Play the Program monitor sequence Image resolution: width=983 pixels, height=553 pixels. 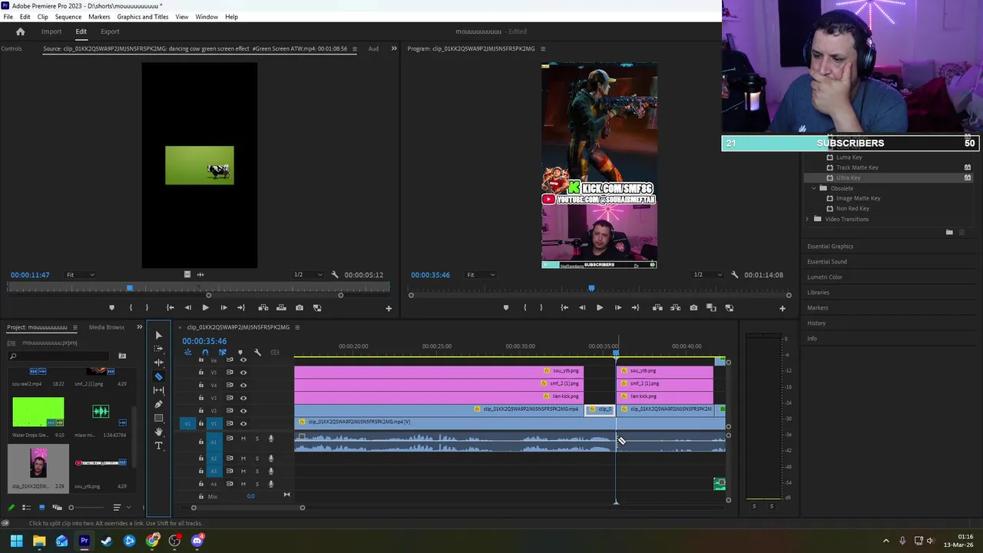pyautogui.click(x=599, y=307)
